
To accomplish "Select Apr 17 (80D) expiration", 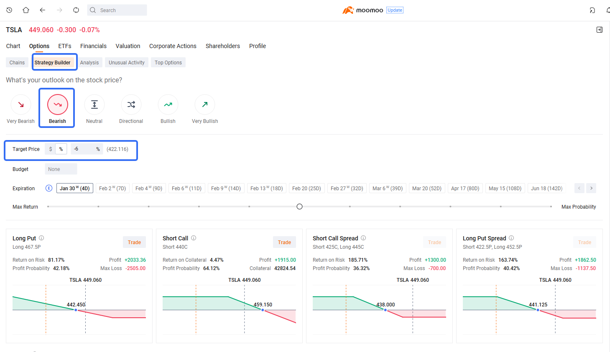I will [x=465, y=188].
